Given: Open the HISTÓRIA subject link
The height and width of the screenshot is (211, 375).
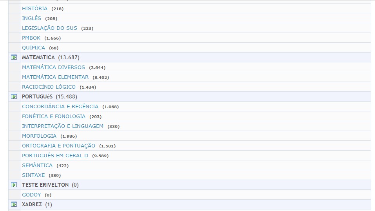Looking at the screenshot, I should (34, 8).
